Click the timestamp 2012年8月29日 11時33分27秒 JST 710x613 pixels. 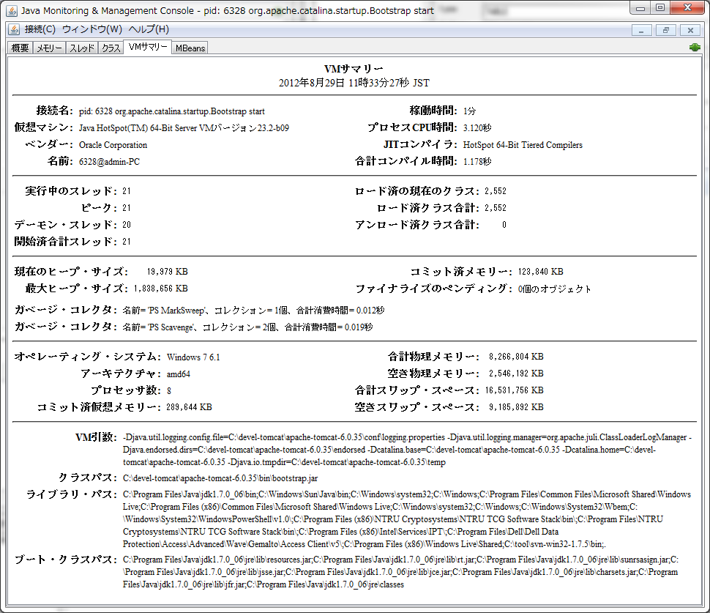(x=354, y=83)
